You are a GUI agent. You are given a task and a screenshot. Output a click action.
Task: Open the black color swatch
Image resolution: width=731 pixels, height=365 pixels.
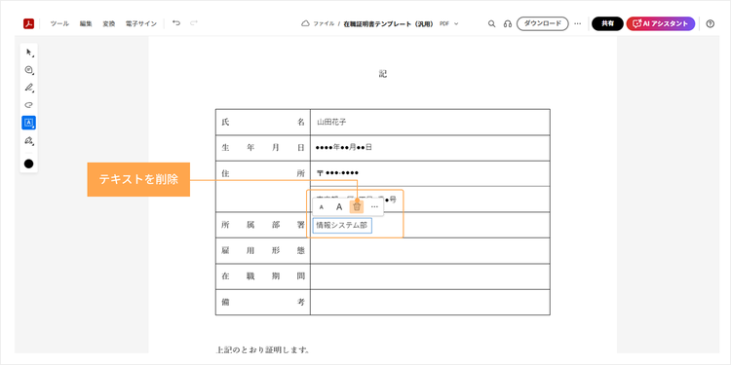click(x=29, y=164)
